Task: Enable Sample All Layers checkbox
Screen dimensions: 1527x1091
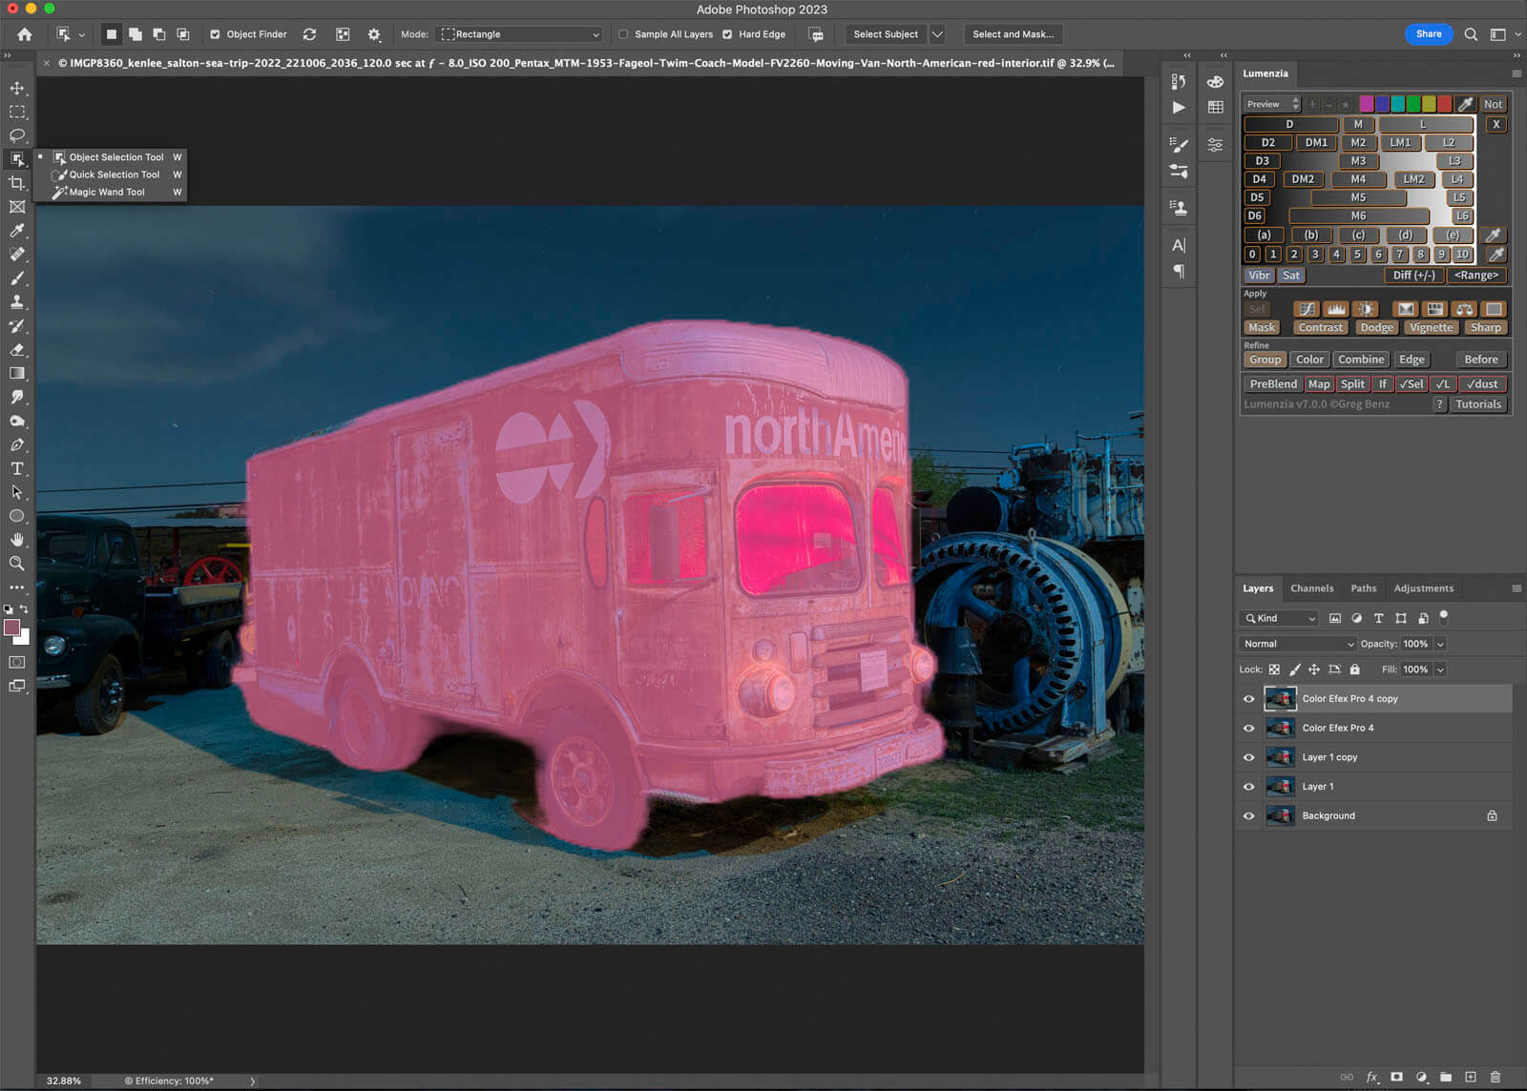Action: (623, 34)
